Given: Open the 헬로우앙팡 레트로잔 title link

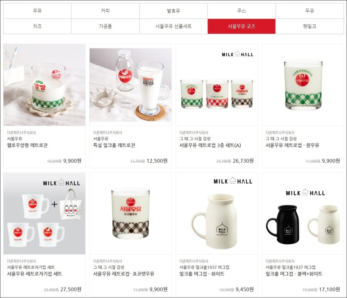Looking at the screenshot, I should [x=27, y=145].
